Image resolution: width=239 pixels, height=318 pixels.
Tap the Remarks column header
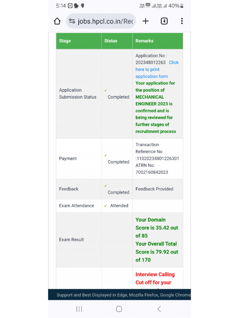144,41
